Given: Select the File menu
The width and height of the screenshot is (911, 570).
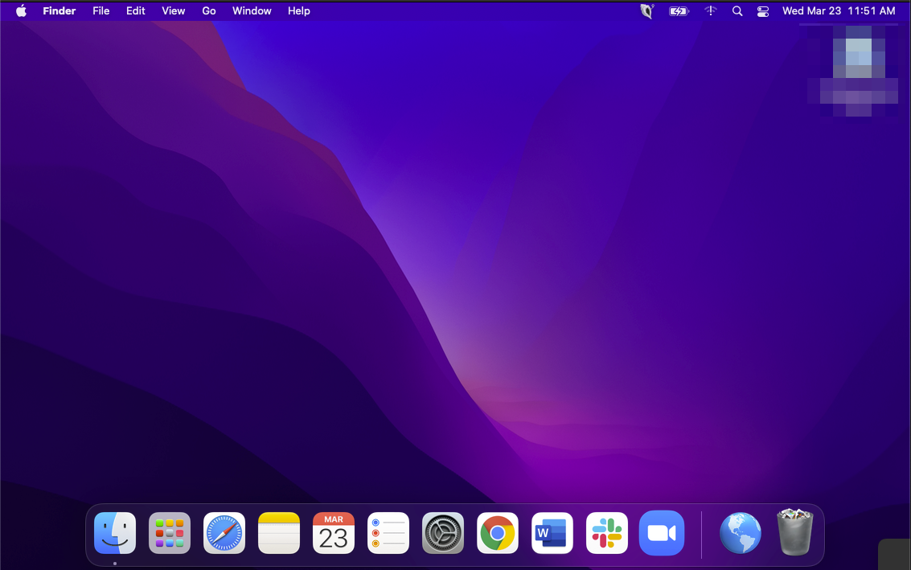Looking at the screenshot, I should click(101, 10).
